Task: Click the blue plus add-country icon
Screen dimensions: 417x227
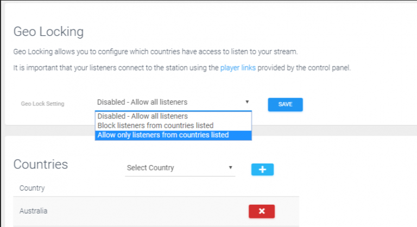Action: click(x=262, y=169)
